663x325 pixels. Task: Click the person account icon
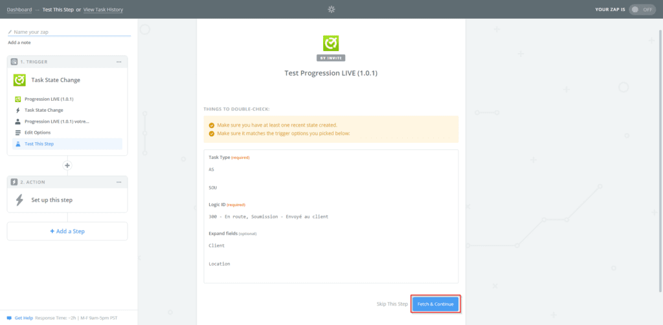coord(17,121)
